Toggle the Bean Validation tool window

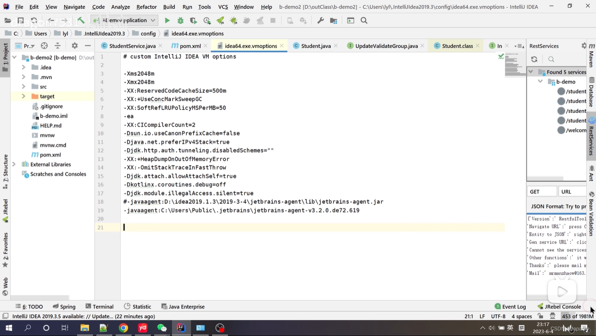pos(591,214)
